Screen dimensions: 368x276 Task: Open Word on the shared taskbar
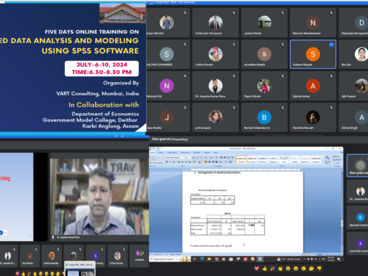pyautogui.click(x=260, y=259)
